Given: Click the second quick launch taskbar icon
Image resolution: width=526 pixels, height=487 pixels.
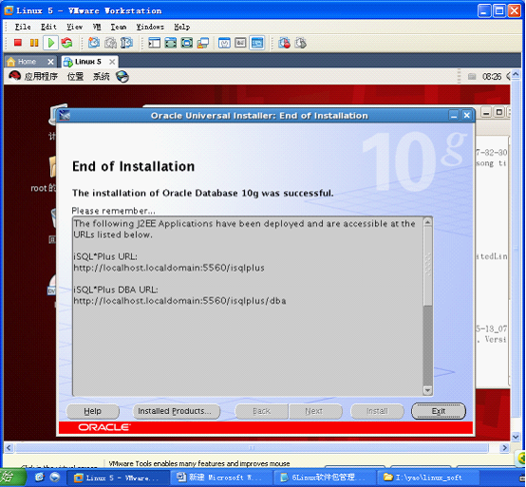Looking at the screenshot, I should [55, 478].
